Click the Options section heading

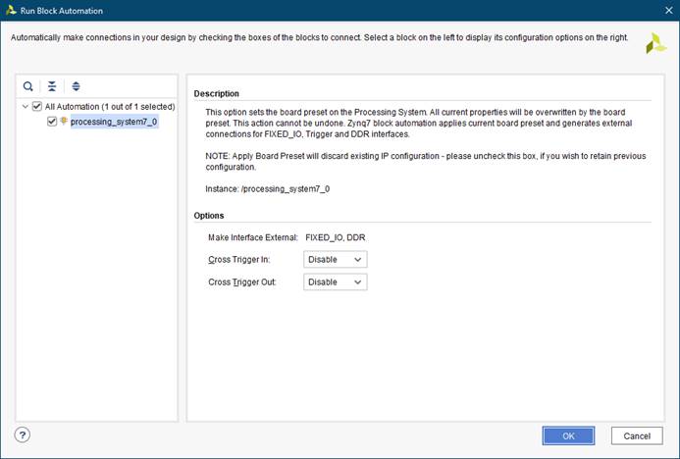tap(208, 215)
